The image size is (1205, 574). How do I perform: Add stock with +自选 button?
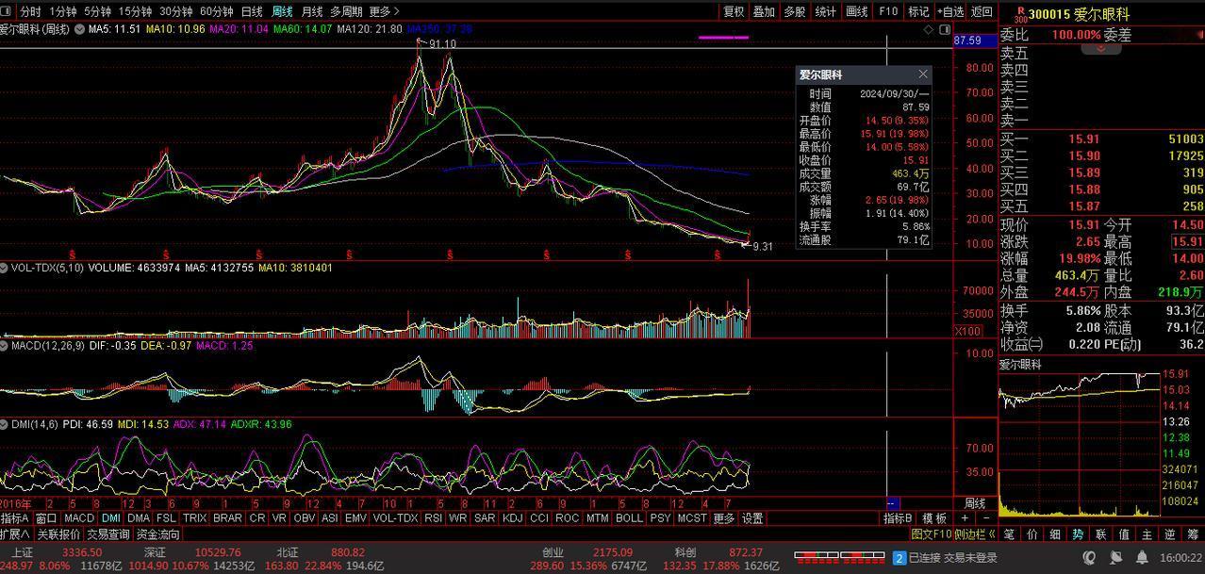950,11
